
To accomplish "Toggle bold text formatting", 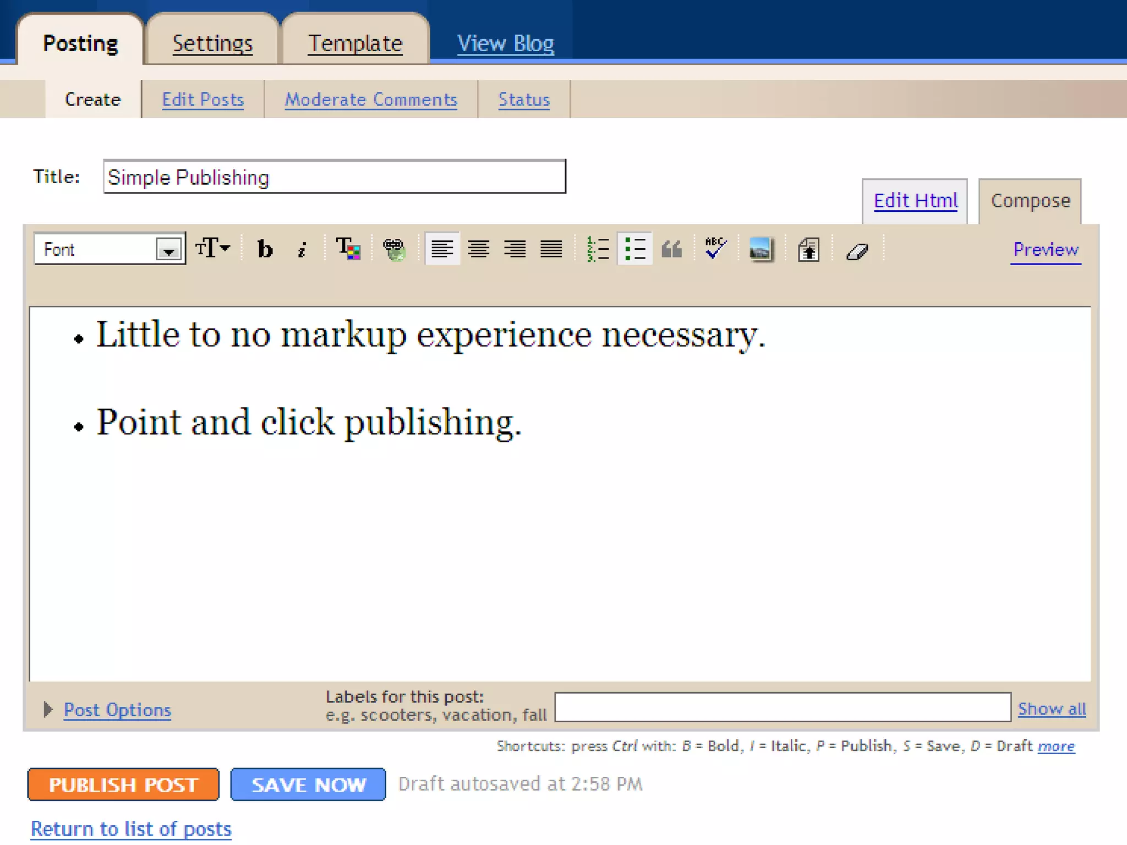I will point(265,249).
